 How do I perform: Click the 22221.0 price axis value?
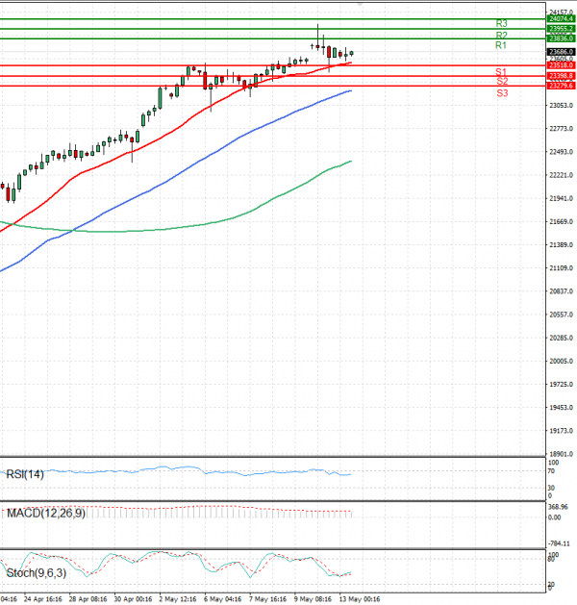click(x=562, y=175)
